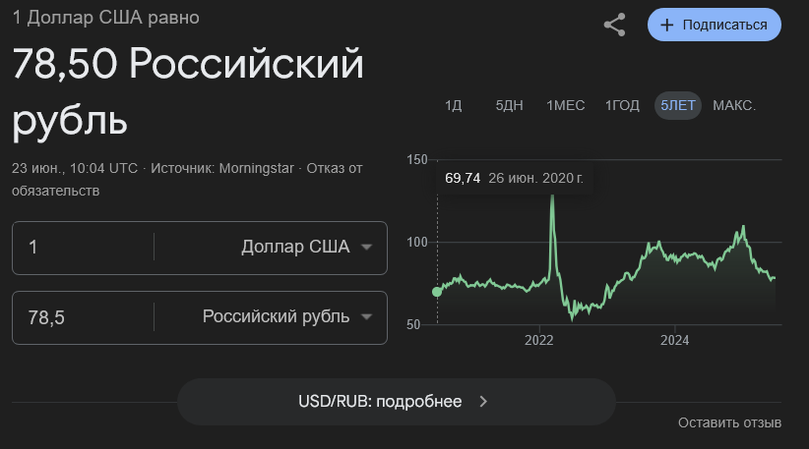Click the share icon
809x449 pixels.
(614, 25)
